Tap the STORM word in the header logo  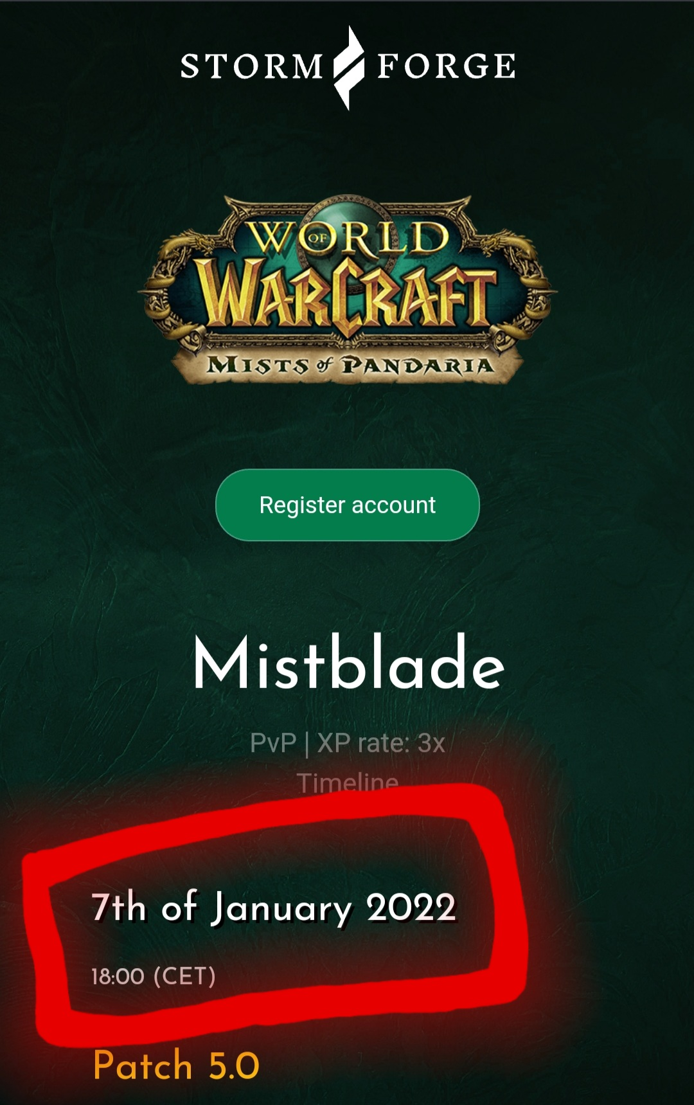(x=251, y=66)
